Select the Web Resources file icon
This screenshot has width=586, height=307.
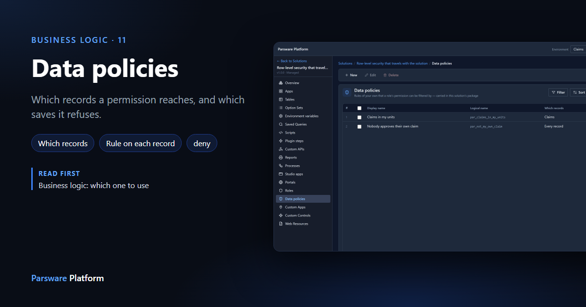coord(281,224)
